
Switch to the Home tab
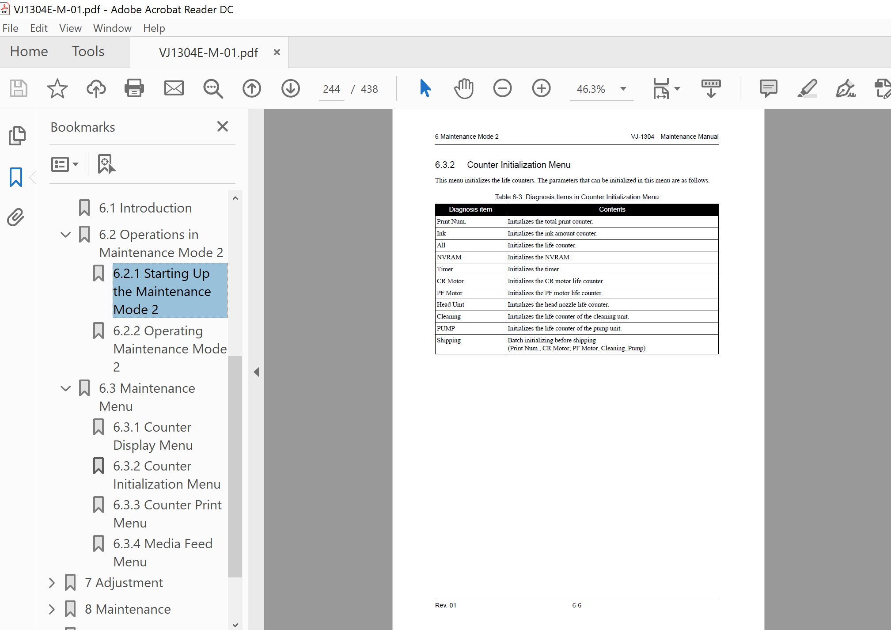coord(29,51)
